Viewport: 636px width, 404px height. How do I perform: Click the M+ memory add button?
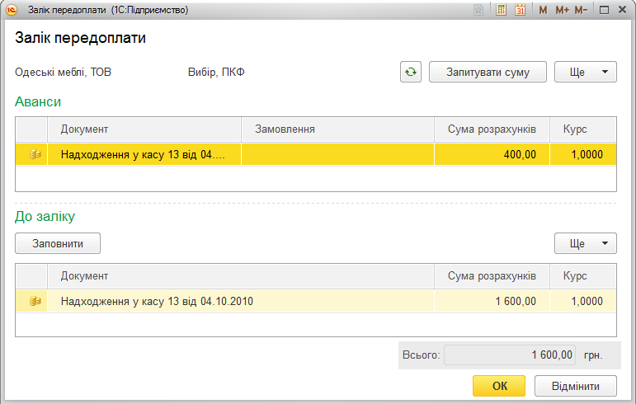click(x=563, y=10)
